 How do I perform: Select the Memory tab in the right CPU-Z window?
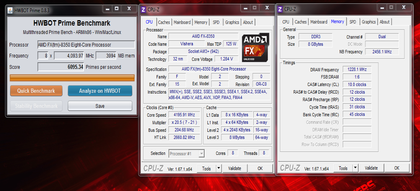click(x=338, y=21)
